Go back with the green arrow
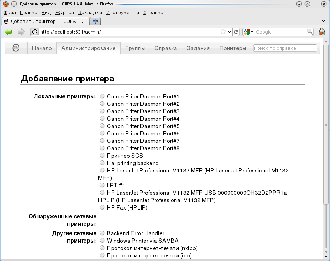The height and width of the screenshot is (261, 330). 8,32
